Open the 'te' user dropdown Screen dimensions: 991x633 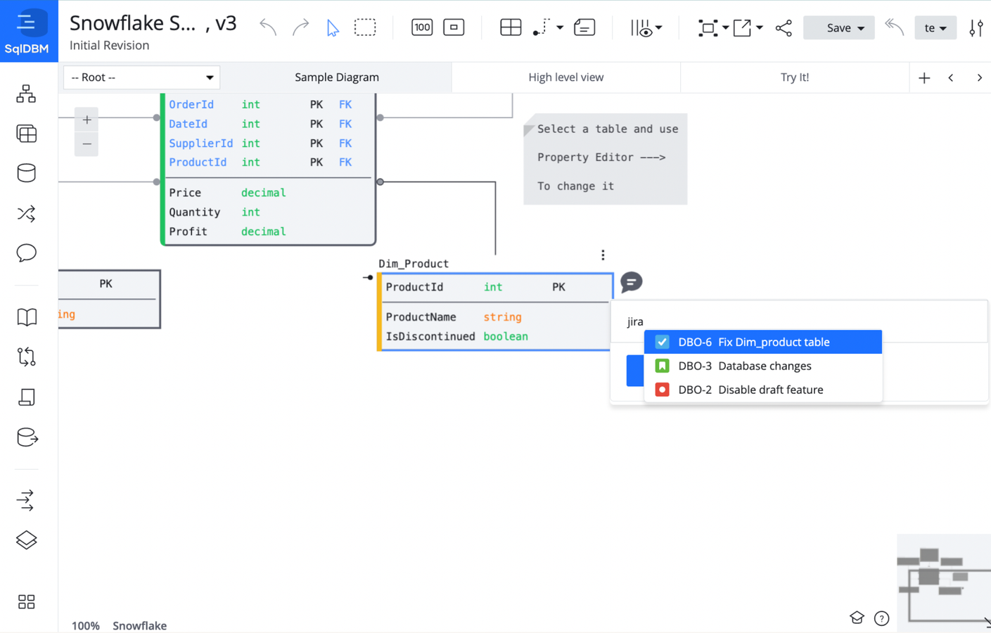click(935, 27)
